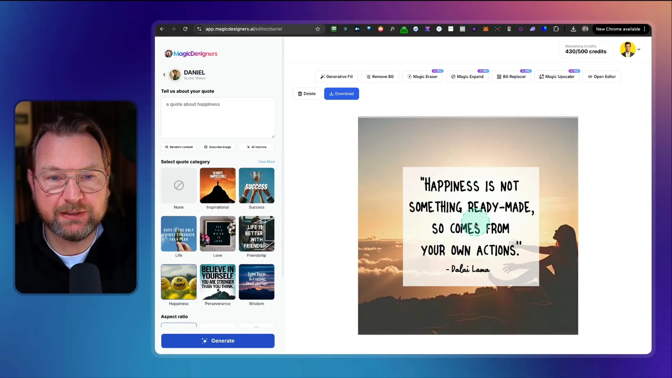
Task: Click the browser forward arrow
Action: (173, 29)
